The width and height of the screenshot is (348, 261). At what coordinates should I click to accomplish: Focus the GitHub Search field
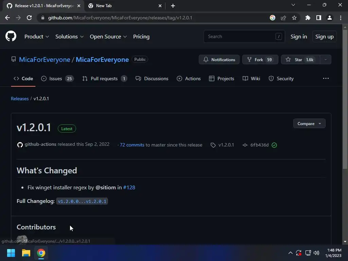click(x=244, y=36)
